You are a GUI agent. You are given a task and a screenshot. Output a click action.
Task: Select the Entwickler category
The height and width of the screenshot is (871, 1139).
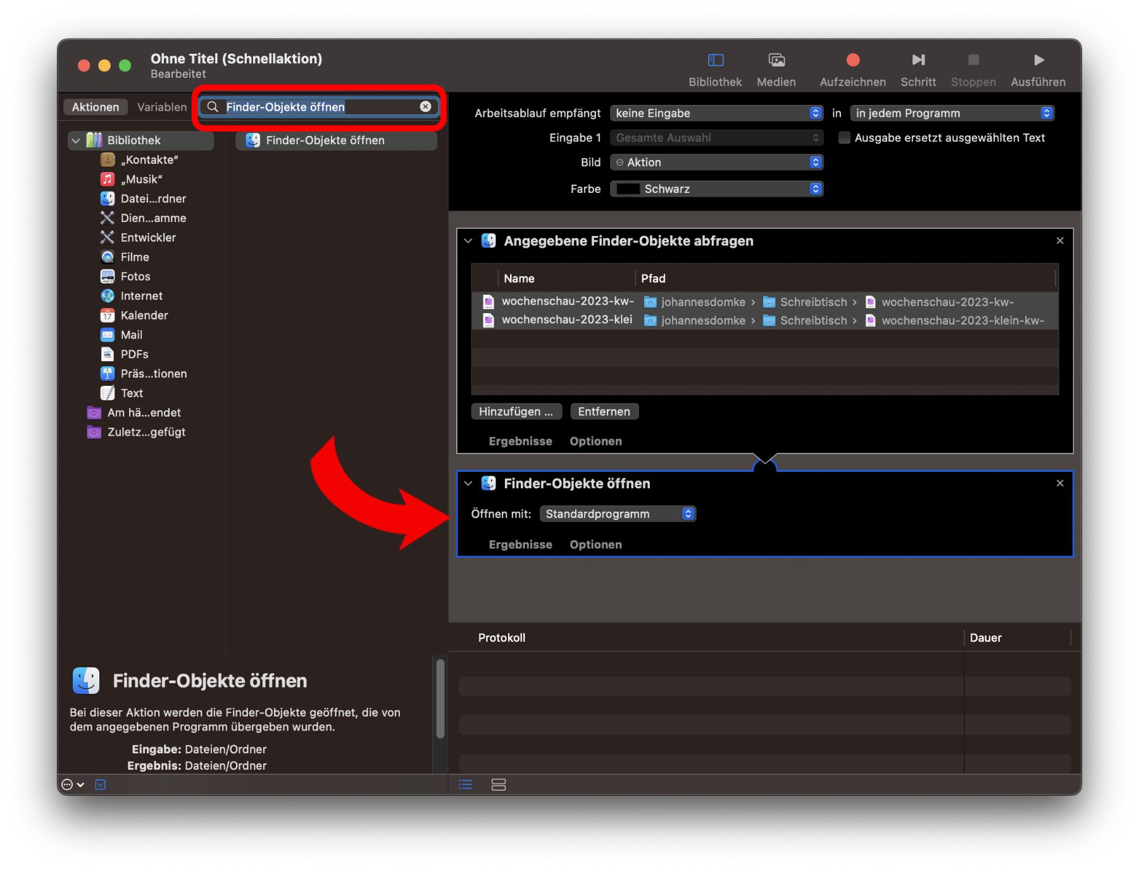click(x=148, y=237)
